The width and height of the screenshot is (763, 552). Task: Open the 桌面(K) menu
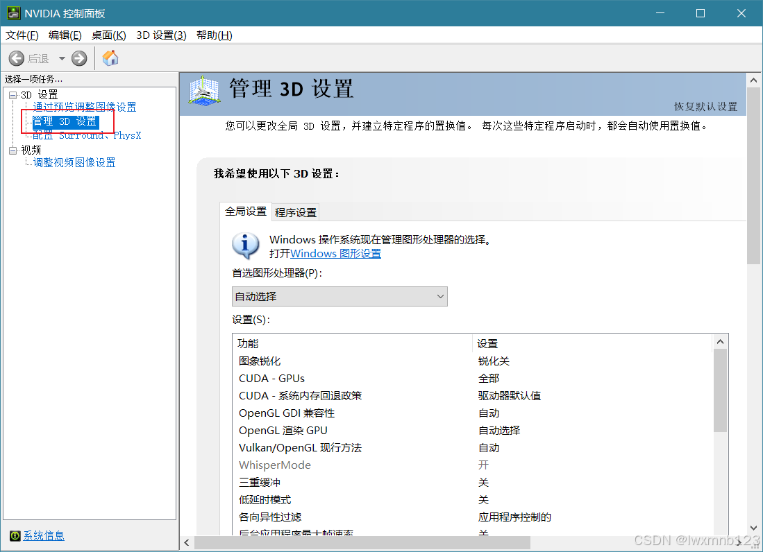pos(108,35)
